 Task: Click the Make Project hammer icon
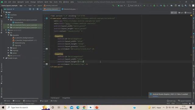113,5
